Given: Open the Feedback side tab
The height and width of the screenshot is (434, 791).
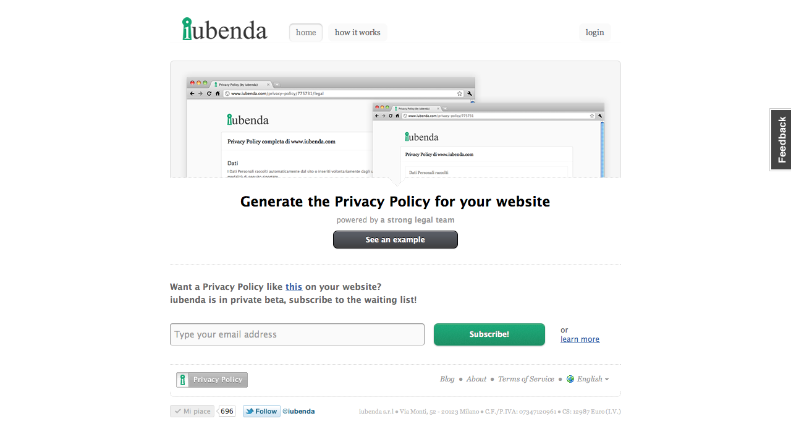Looking at the screenshot, I should coord(781,140).
